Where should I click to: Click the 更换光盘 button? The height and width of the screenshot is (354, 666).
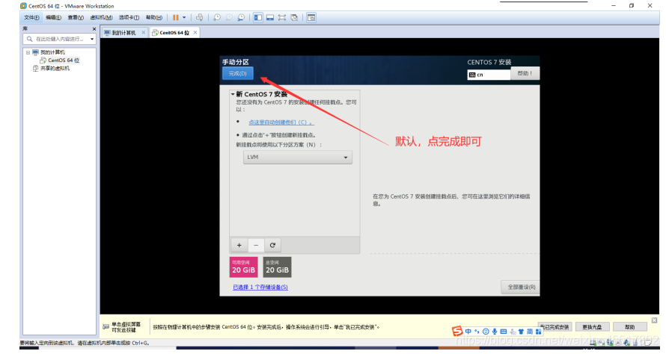pos(592,327)
